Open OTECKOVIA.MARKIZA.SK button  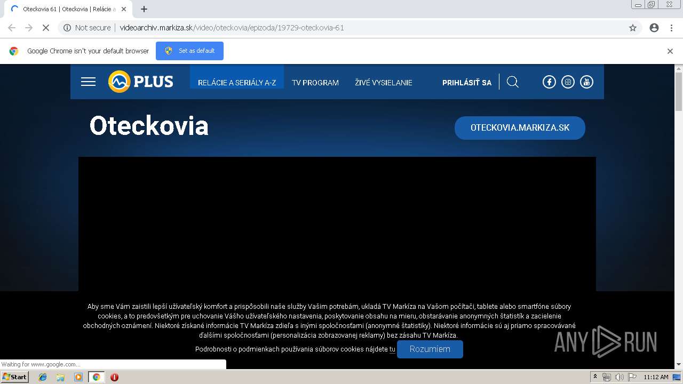click(520, 128)
